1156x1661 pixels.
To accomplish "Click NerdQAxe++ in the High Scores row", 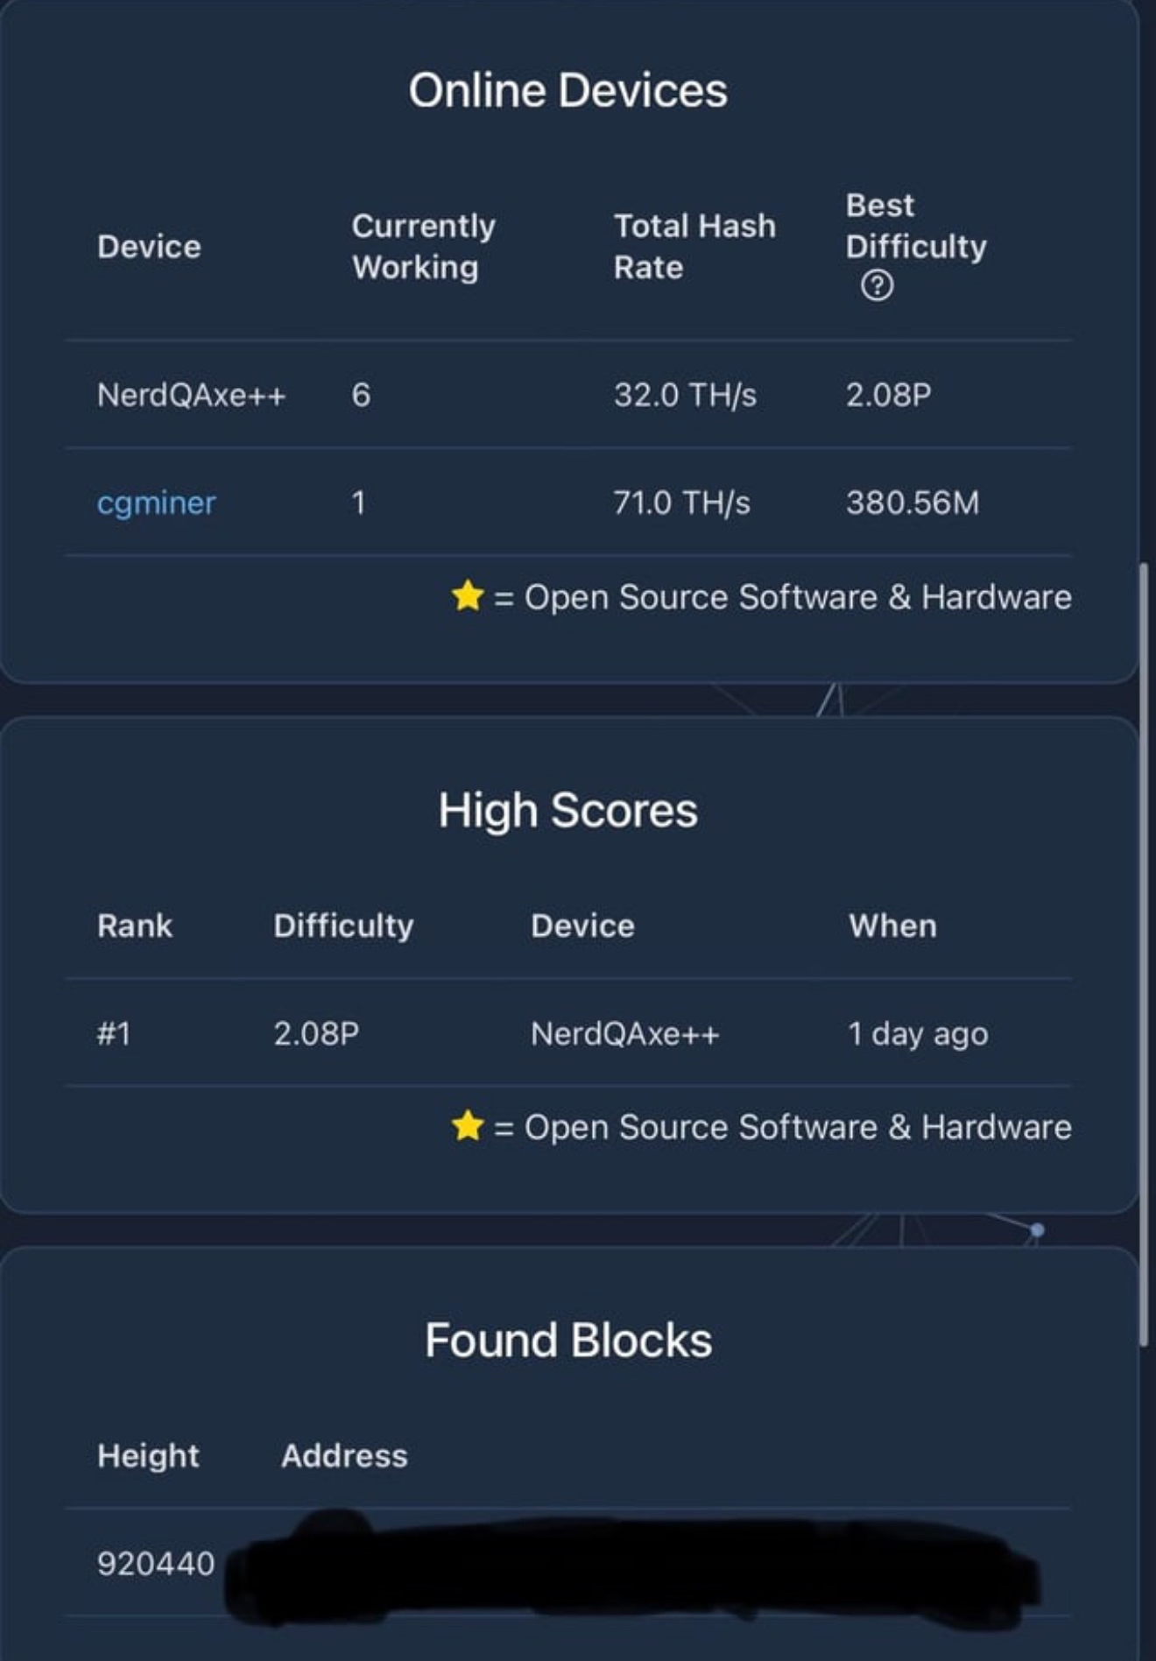I will 624,1033.
